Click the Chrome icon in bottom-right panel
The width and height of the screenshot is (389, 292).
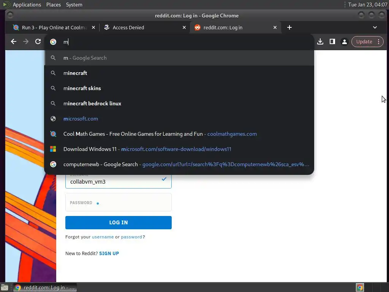pyautogui.click(x=360, y=287)
